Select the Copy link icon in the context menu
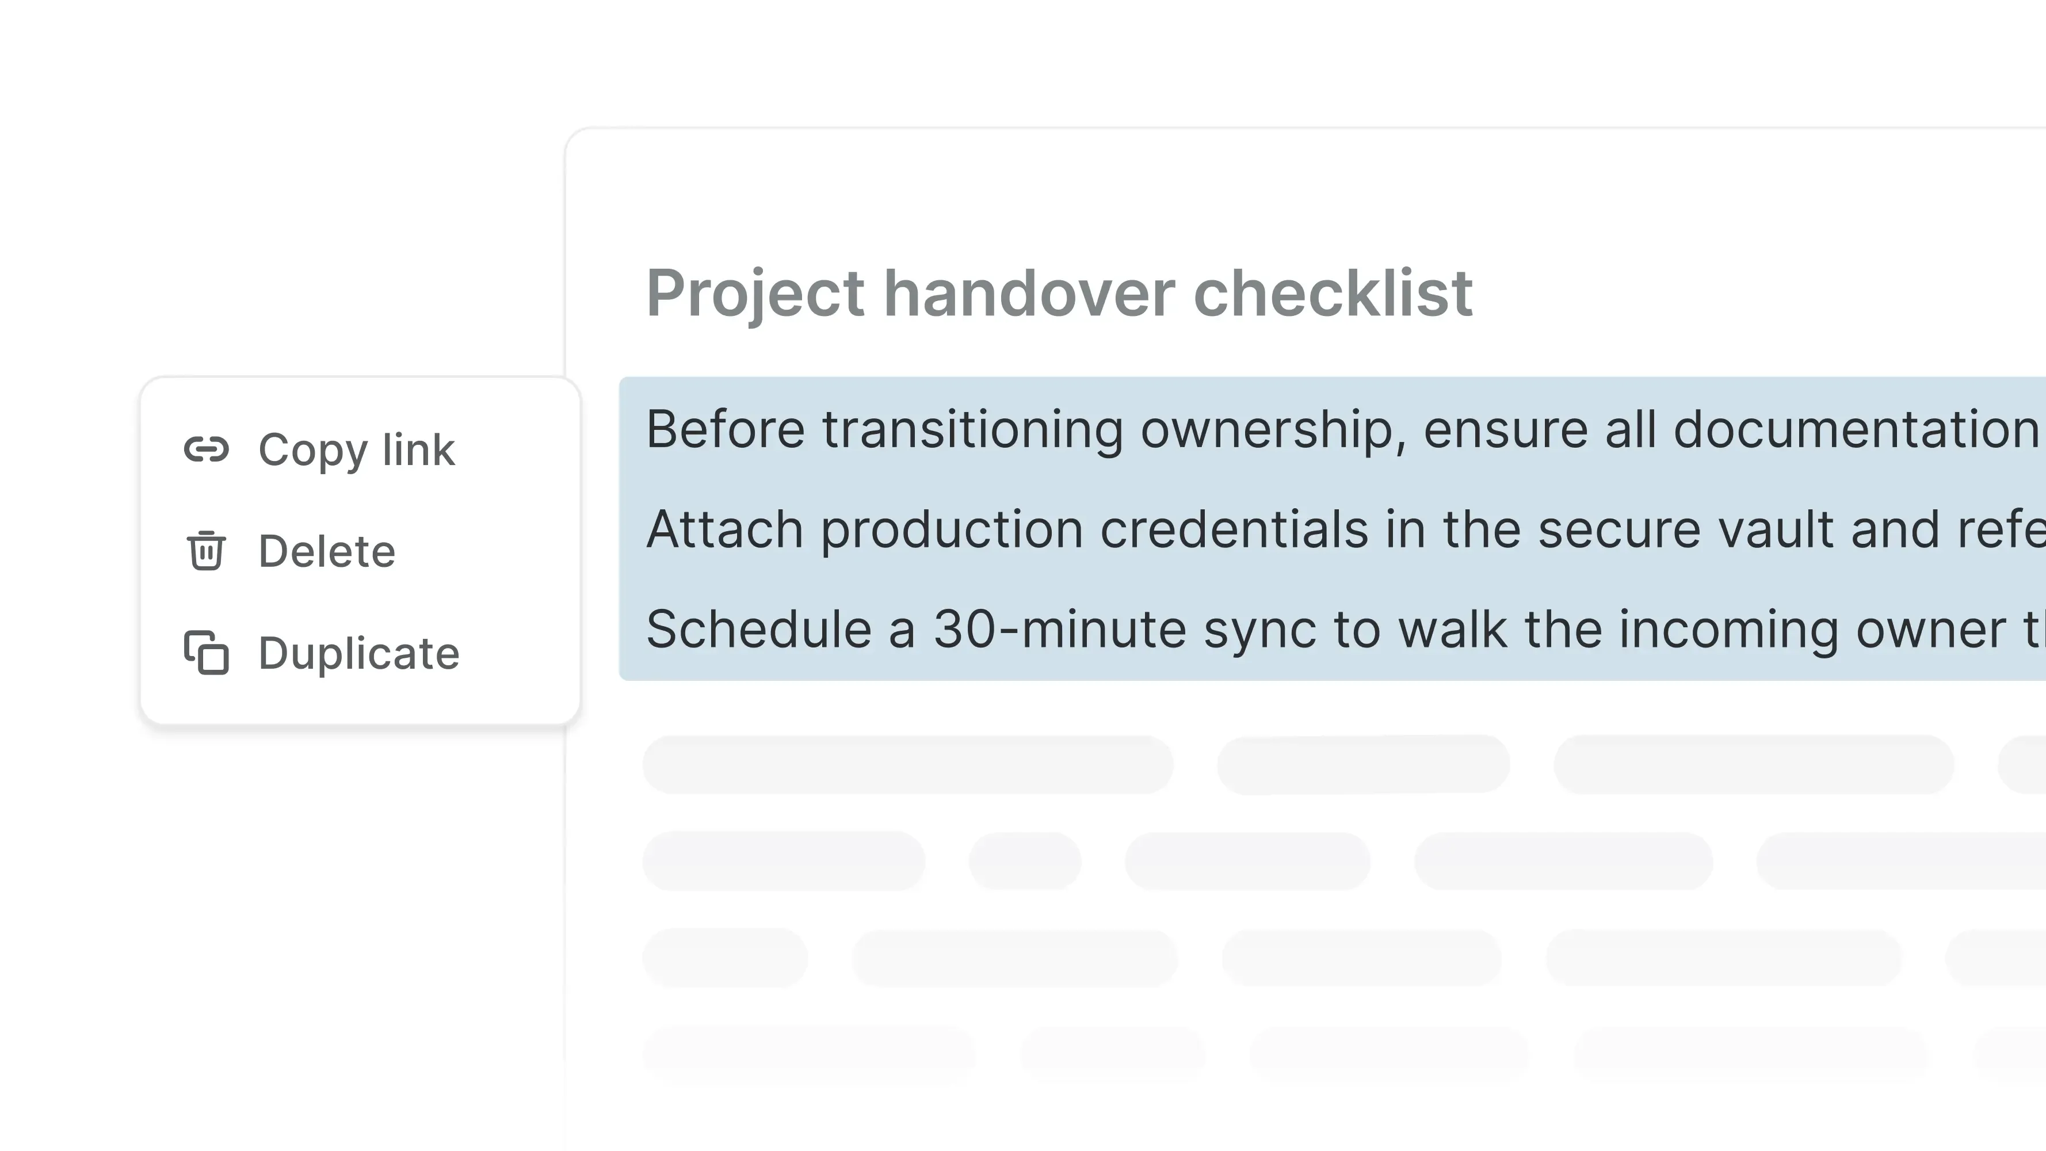2046x1151 pixels. 207,449
